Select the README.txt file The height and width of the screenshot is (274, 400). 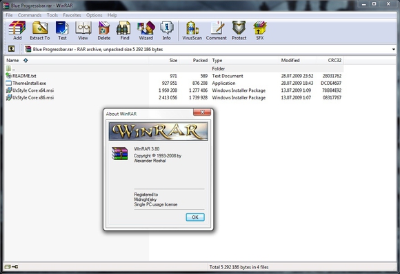(x=24, y=76)
